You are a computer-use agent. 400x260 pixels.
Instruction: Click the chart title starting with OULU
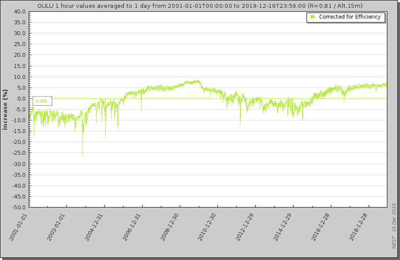200,6
